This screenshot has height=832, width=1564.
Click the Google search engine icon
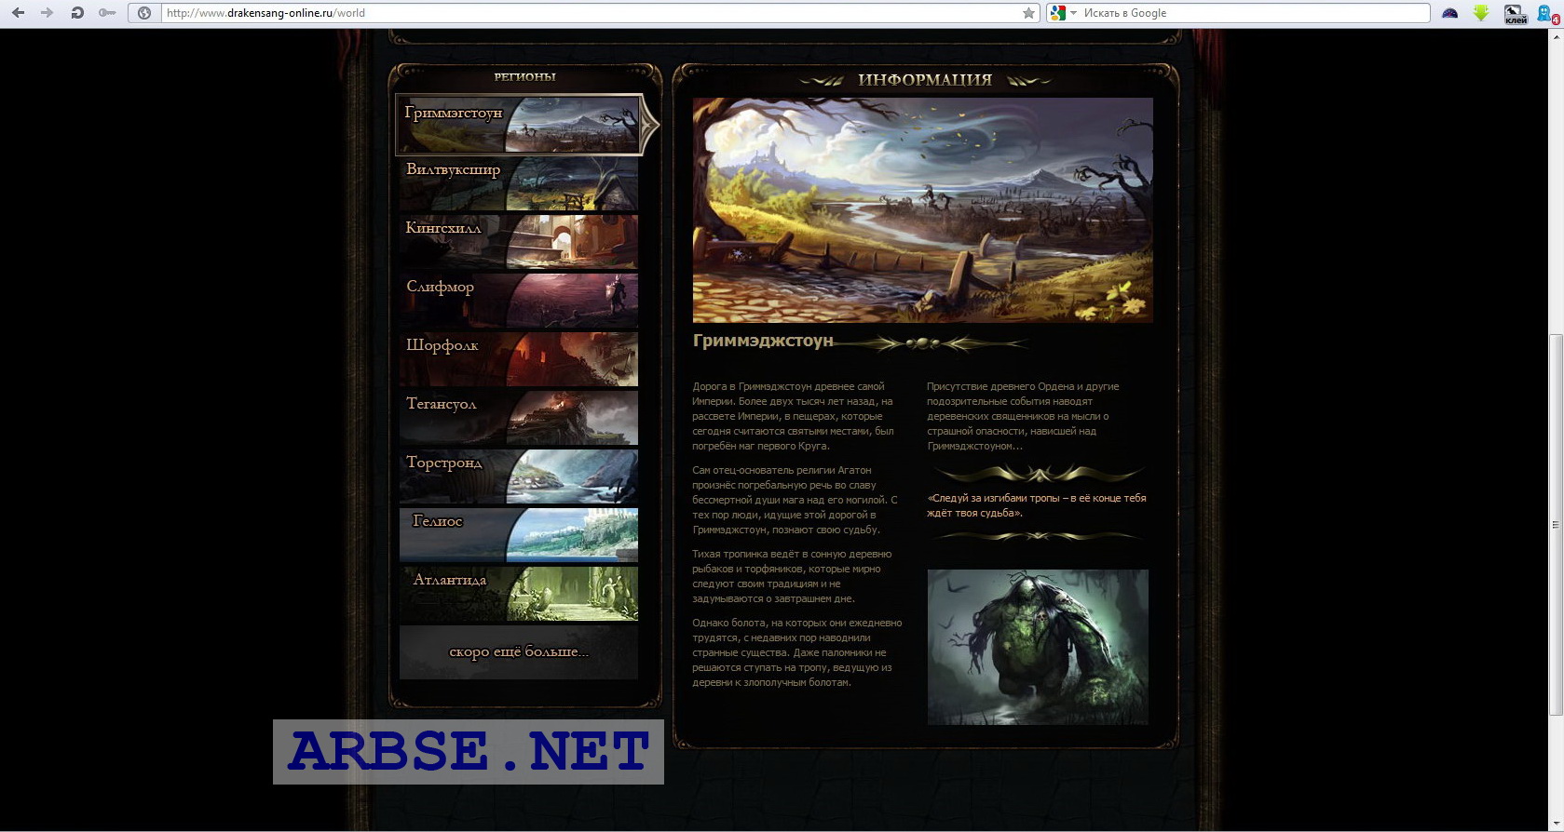pyautogui.click(x=1057, y=13)
